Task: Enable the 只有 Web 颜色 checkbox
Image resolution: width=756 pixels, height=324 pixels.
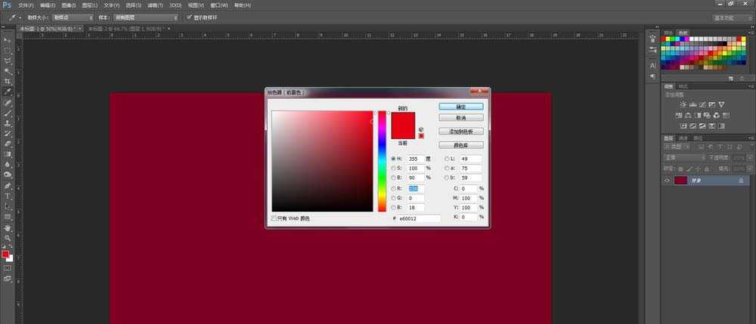Action: [274, 218]
